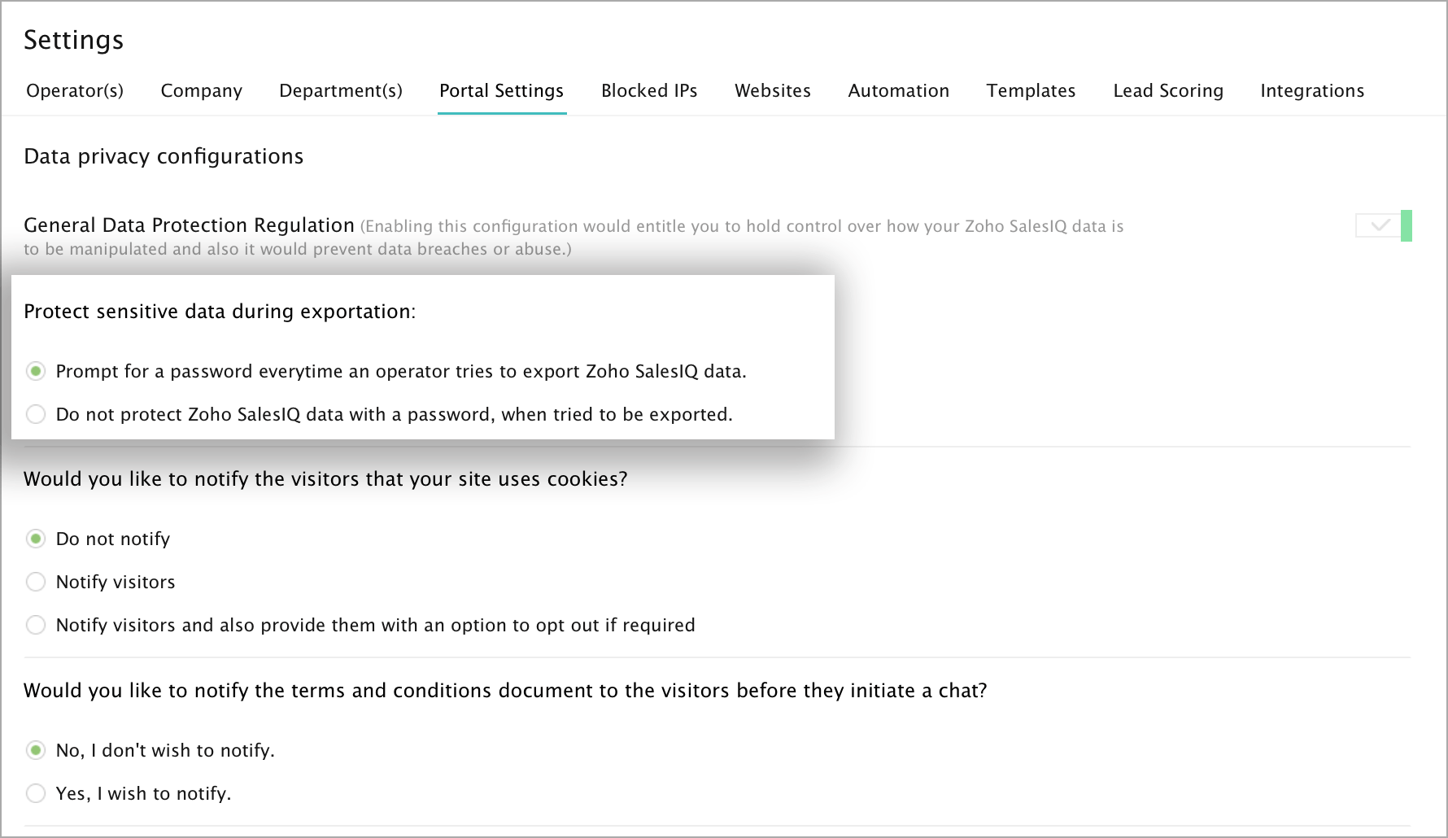Select the 'Do not notify' cookie option

(x=36, y=539)
